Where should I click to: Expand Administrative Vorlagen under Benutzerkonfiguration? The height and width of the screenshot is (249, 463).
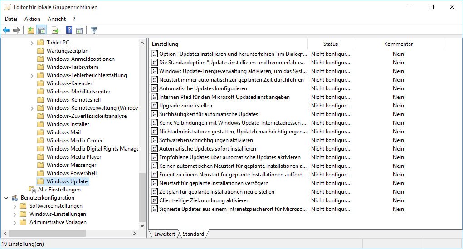tap(15, 222)
